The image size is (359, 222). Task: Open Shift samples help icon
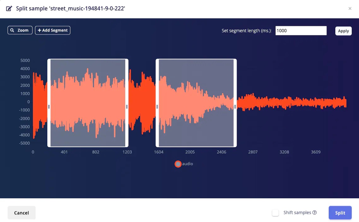click(x=315, y=213)
